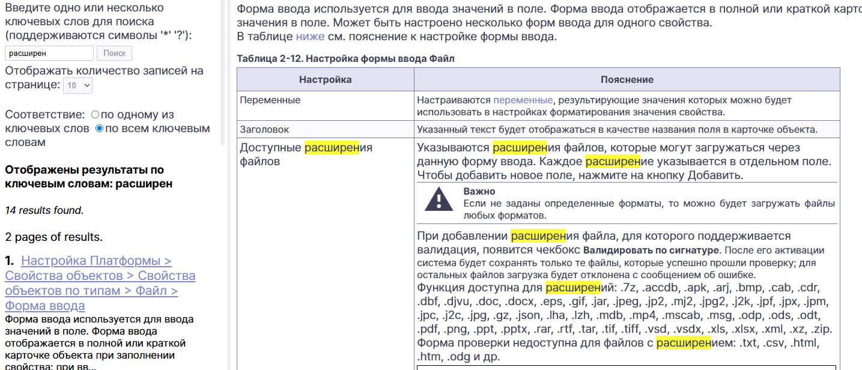Click the keyword search input field
Viewport: 862px width, 370px height.
[x=49, y=53]
